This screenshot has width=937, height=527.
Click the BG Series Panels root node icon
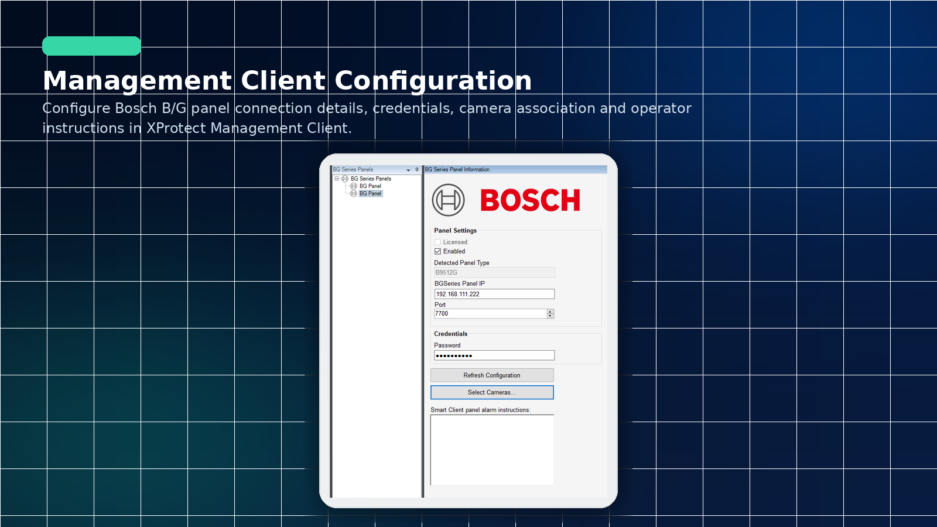pos(345,179)
